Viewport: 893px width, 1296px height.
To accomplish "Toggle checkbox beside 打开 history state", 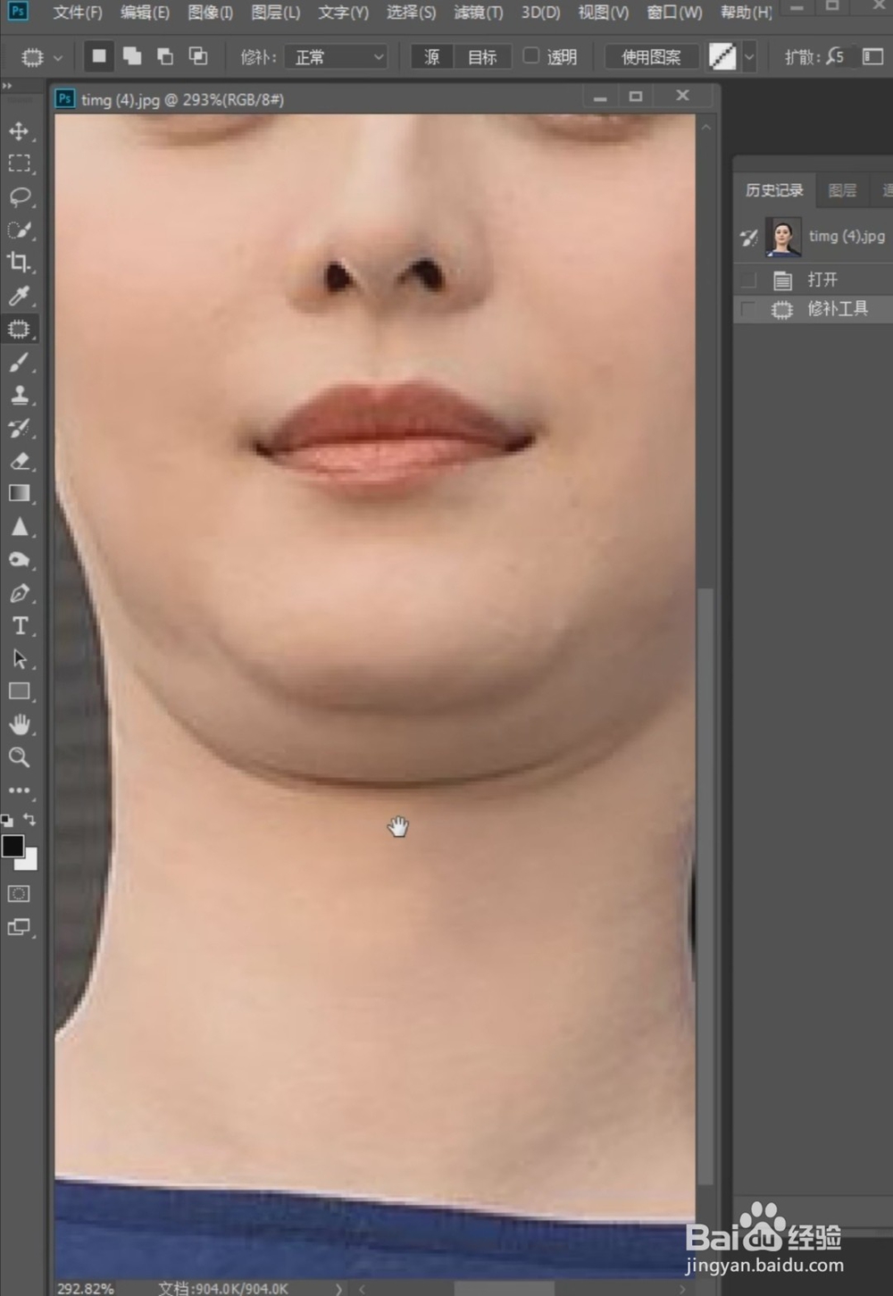I will point(748,280).
